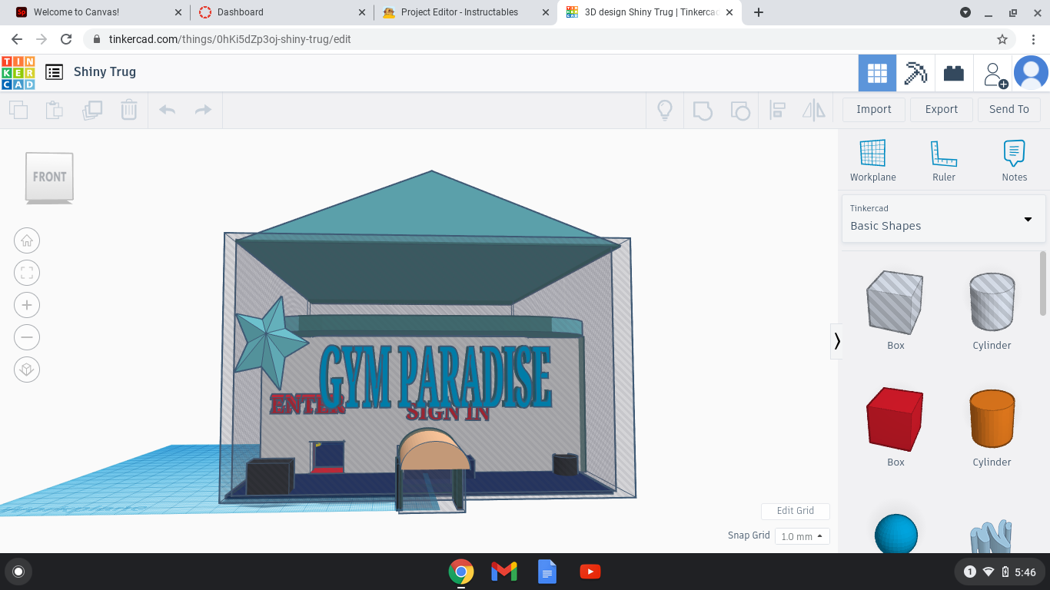Click Edit Grid
This screenshot has height=590, width=1050.
pos(795,511)
